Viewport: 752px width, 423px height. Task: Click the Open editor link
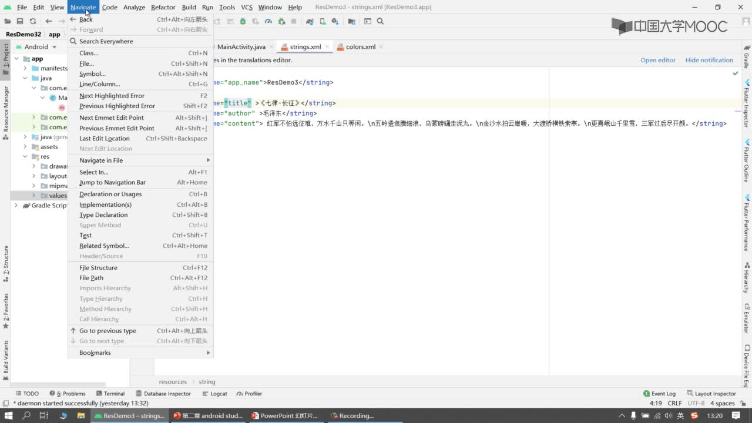(658, 60)
